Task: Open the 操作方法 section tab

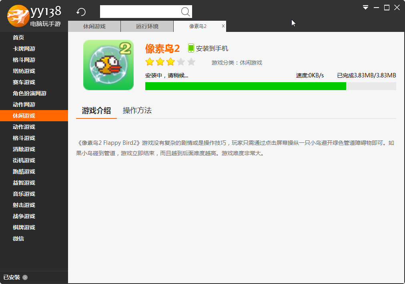Action: pyautogui.click(x=137, y=110)
